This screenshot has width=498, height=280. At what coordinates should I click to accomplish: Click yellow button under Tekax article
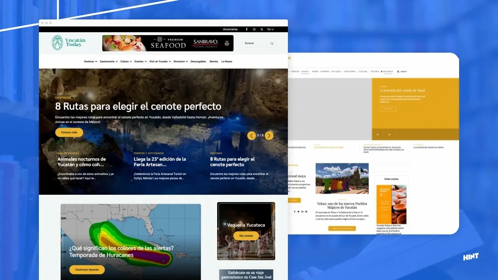[x=342, y=228]
